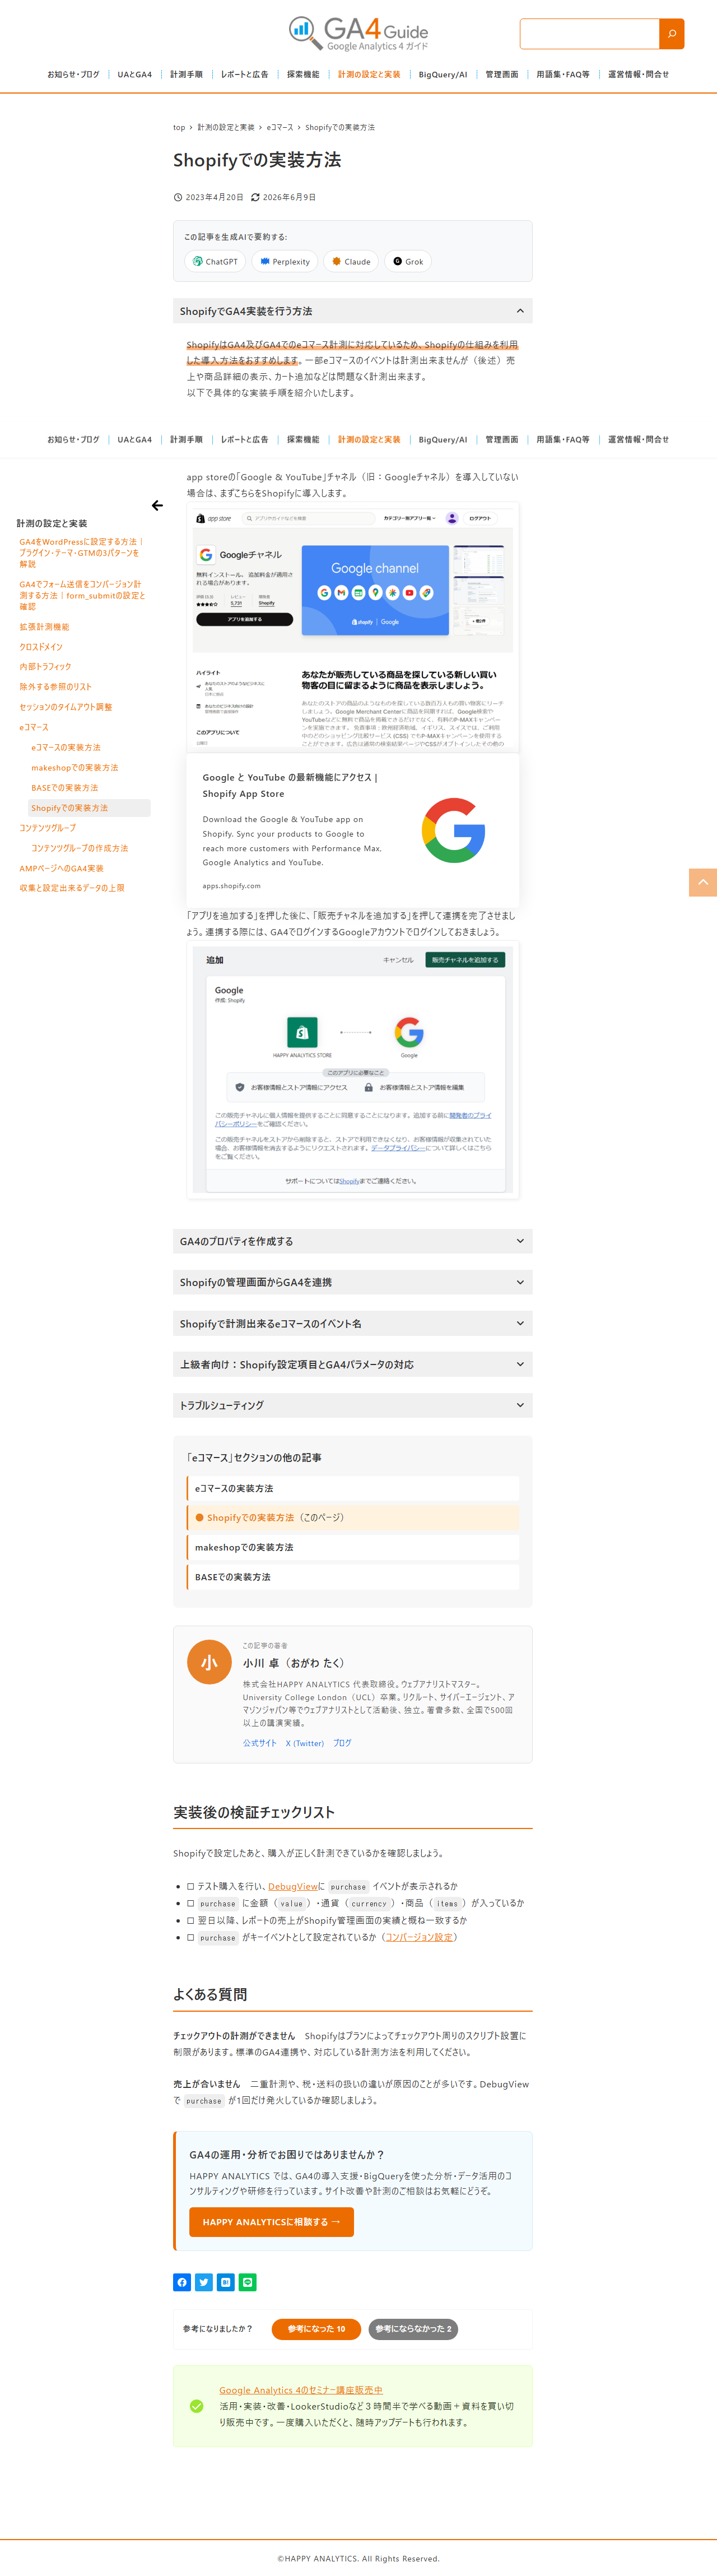
Task: Click HAPPY ANALYTICSに相談する button
Action: coord(271,2222)
